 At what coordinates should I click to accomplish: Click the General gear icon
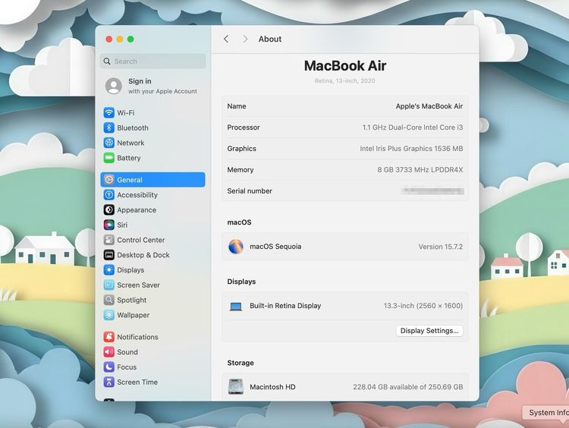pos(108,180)
